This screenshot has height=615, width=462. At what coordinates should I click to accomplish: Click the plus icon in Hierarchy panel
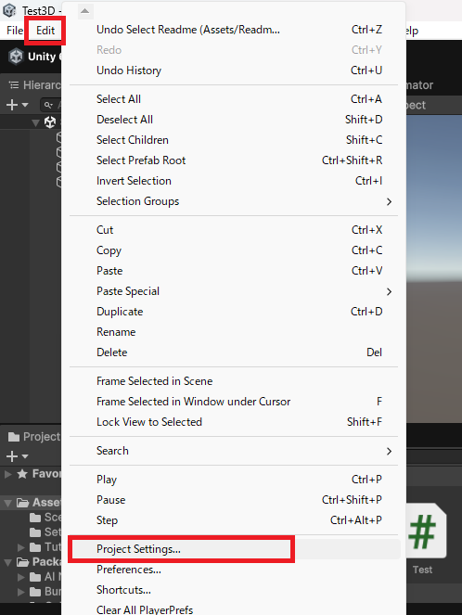tap(12, 105)
